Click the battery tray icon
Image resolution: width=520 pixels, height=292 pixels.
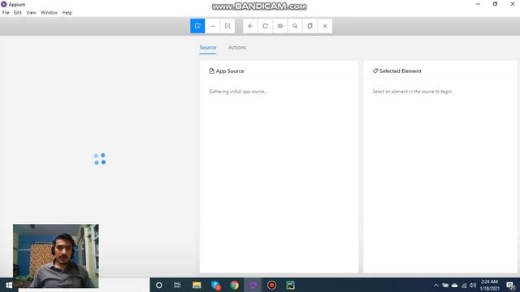445,285
